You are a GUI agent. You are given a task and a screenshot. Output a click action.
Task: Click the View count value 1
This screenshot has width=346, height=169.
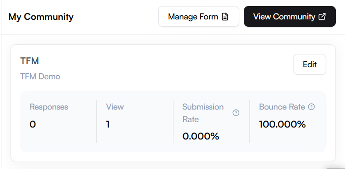tap(108, 125)
